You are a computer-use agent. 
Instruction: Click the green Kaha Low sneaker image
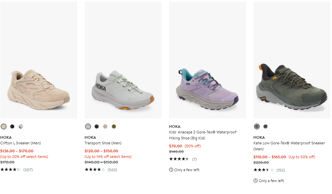coord(292,86)
